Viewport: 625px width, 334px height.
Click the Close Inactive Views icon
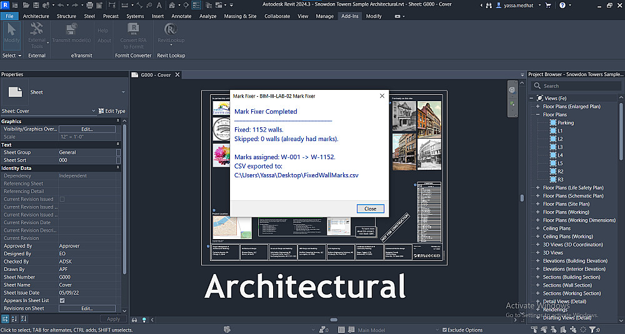tap(209, 5)
